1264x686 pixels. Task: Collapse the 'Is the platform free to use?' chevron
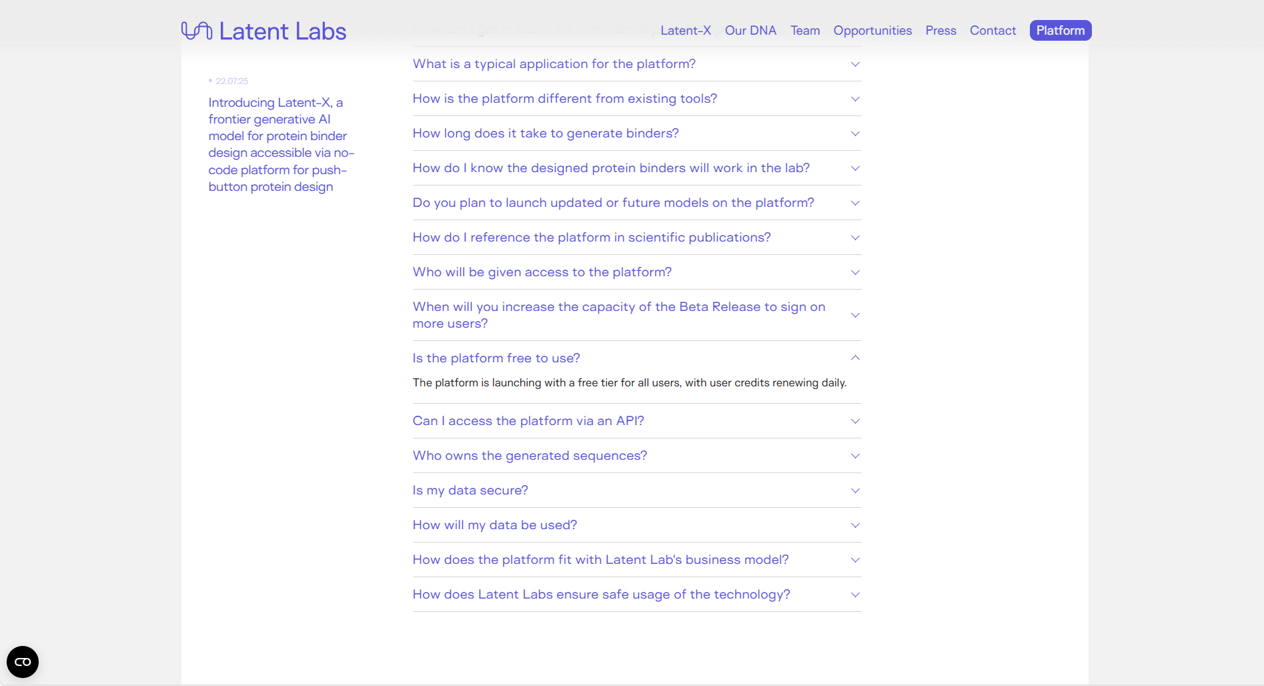point(855,358)
